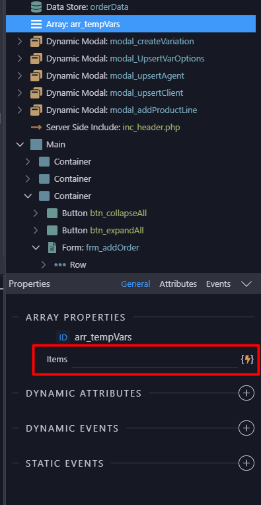Add a new Dynamic Event

pyautogui.click(x=246, y=428)
